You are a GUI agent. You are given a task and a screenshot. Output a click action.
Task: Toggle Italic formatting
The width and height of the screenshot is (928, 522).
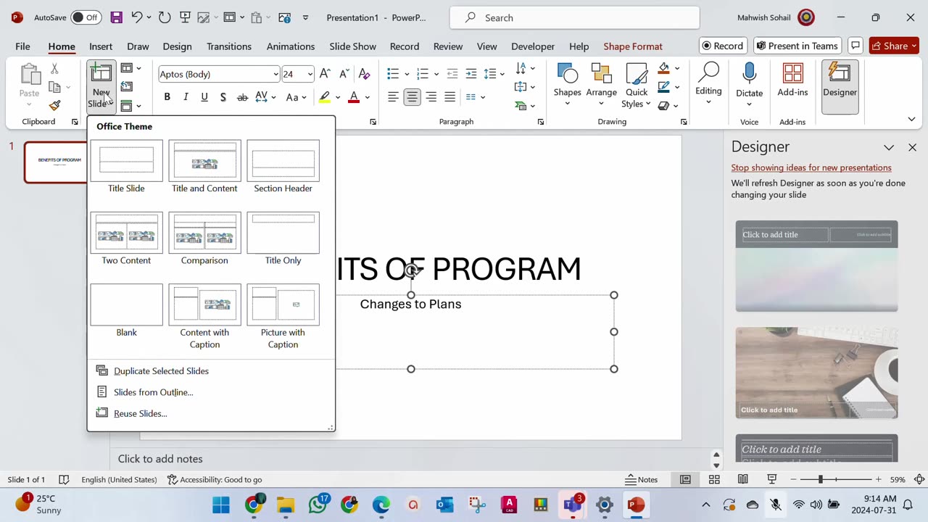click(186, 97)
